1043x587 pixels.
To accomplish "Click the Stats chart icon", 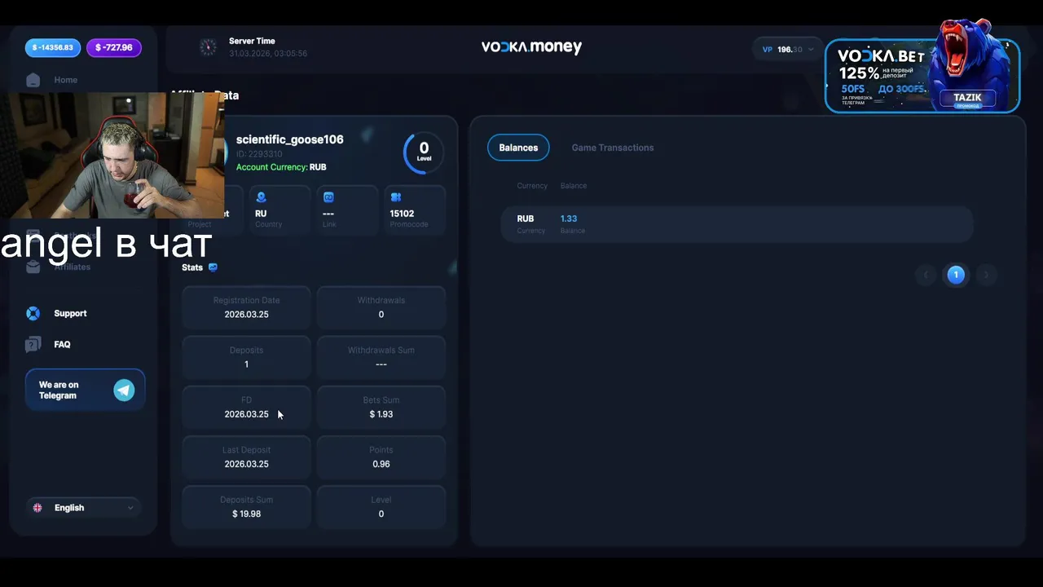I will point(213,267).
